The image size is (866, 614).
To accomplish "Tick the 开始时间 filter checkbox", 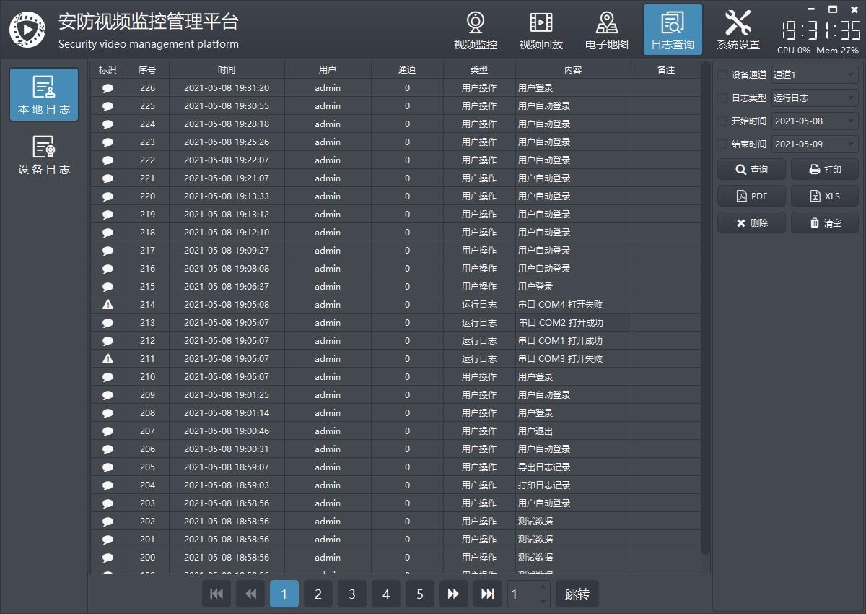I will [x=722, y=121].
